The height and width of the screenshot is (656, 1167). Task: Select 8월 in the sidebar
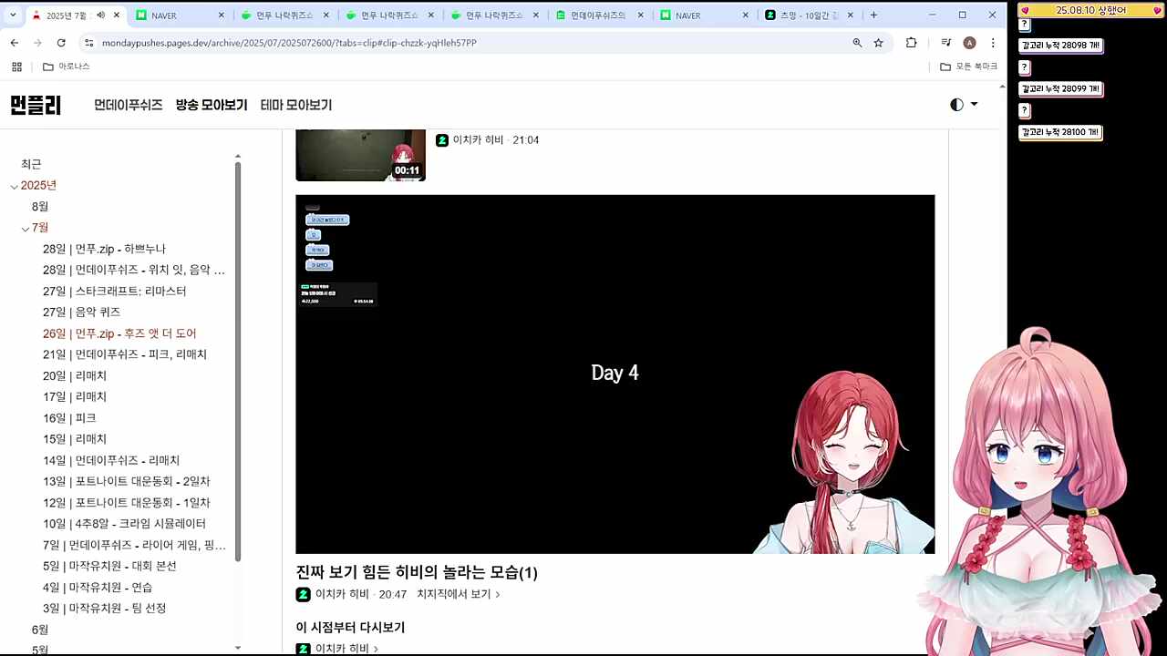point(40,207)
